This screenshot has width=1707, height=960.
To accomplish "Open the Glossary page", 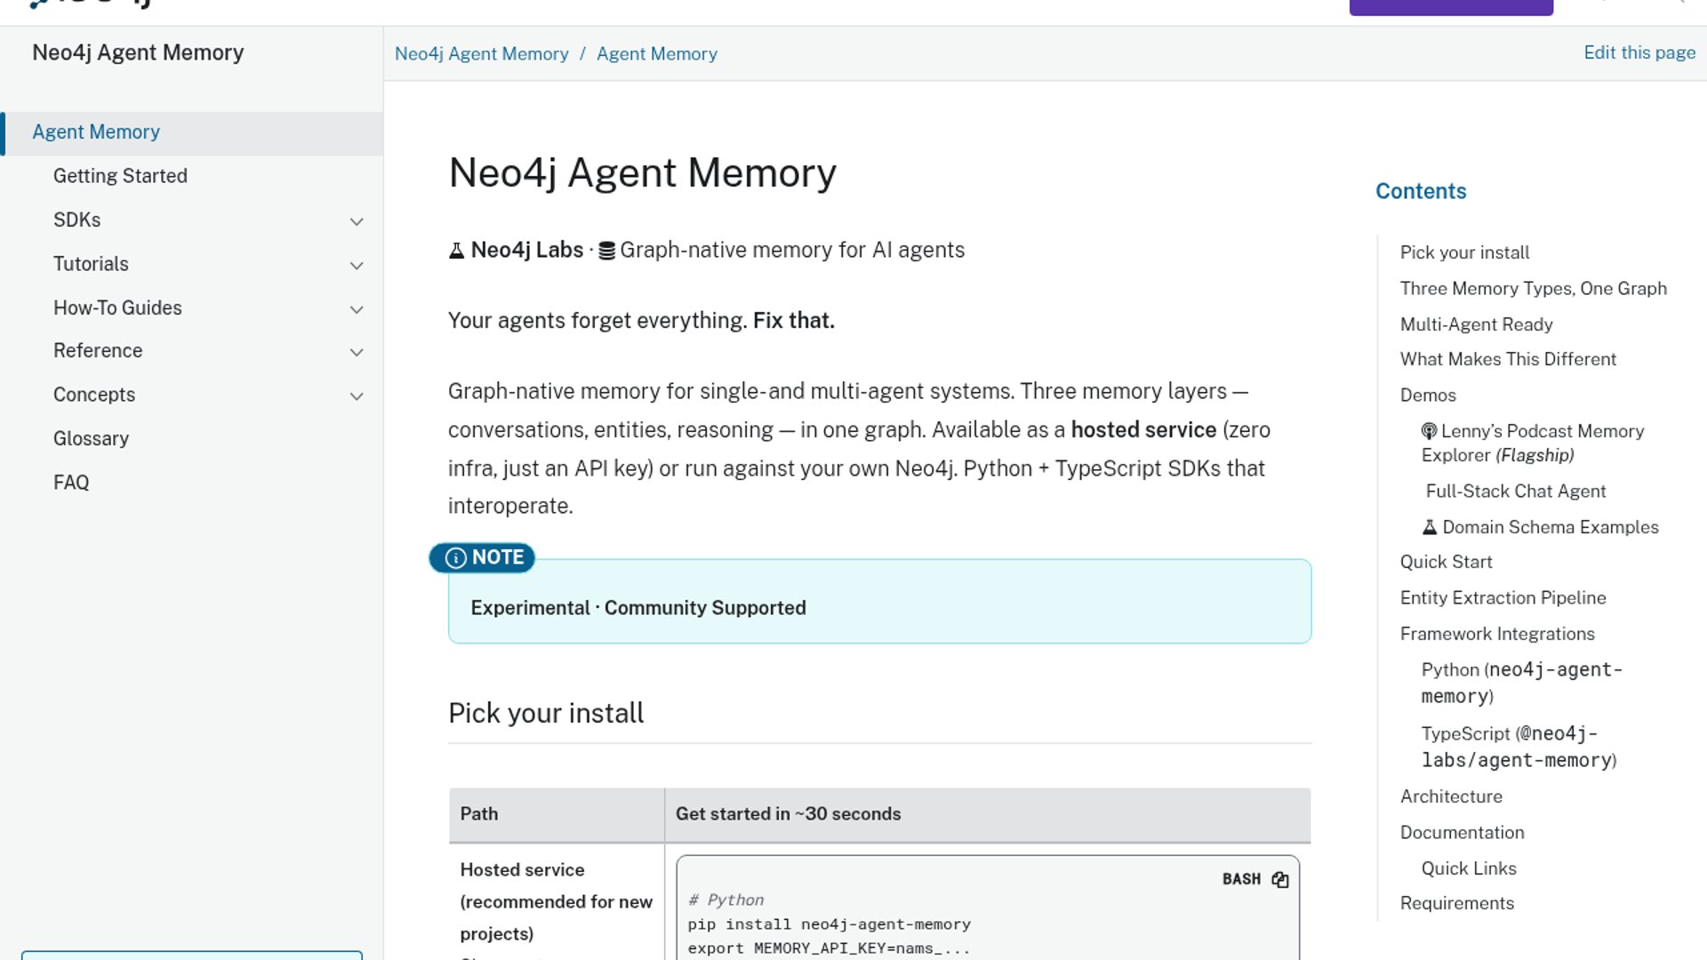I will (x=91, y=438).
